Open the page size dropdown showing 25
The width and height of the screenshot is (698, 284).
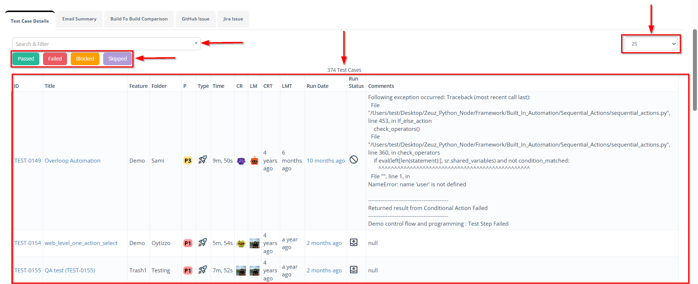[x=651, y=44]
